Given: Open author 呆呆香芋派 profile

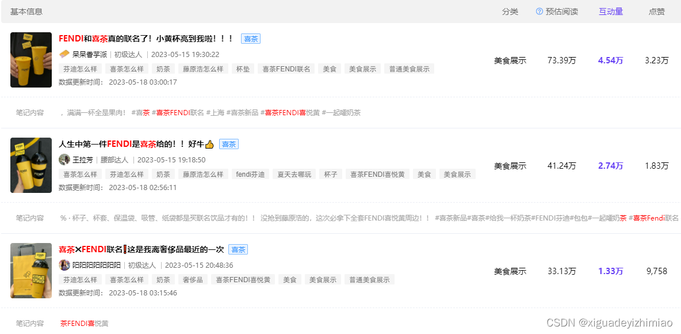Looking at the screenshot, I should tap(90, 54).
